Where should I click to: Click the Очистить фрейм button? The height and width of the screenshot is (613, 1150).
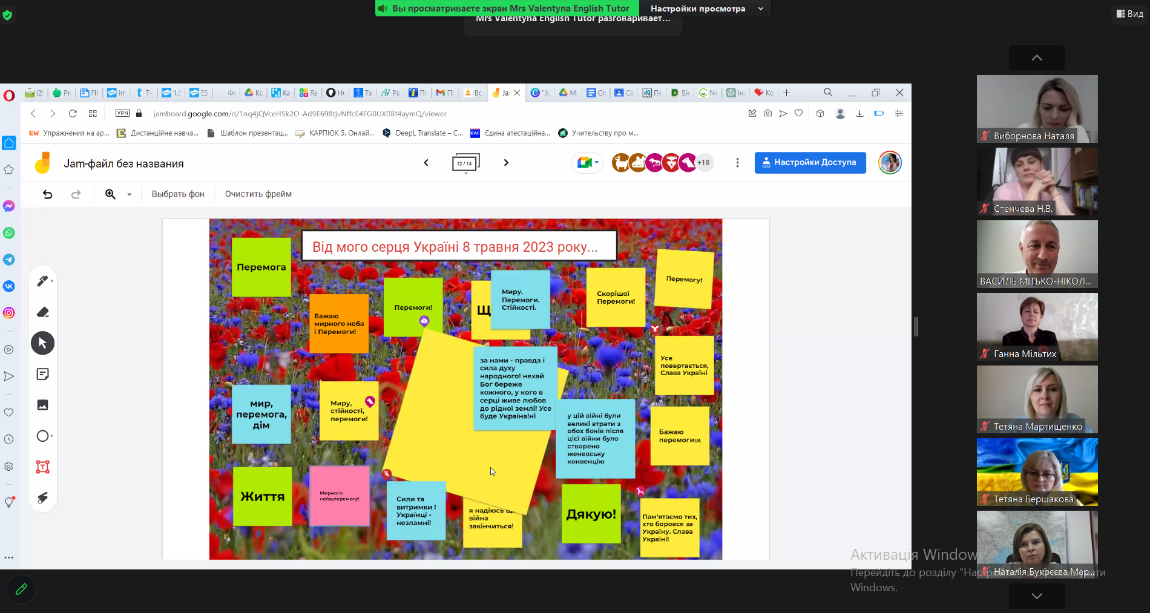(x=258, y=194)
